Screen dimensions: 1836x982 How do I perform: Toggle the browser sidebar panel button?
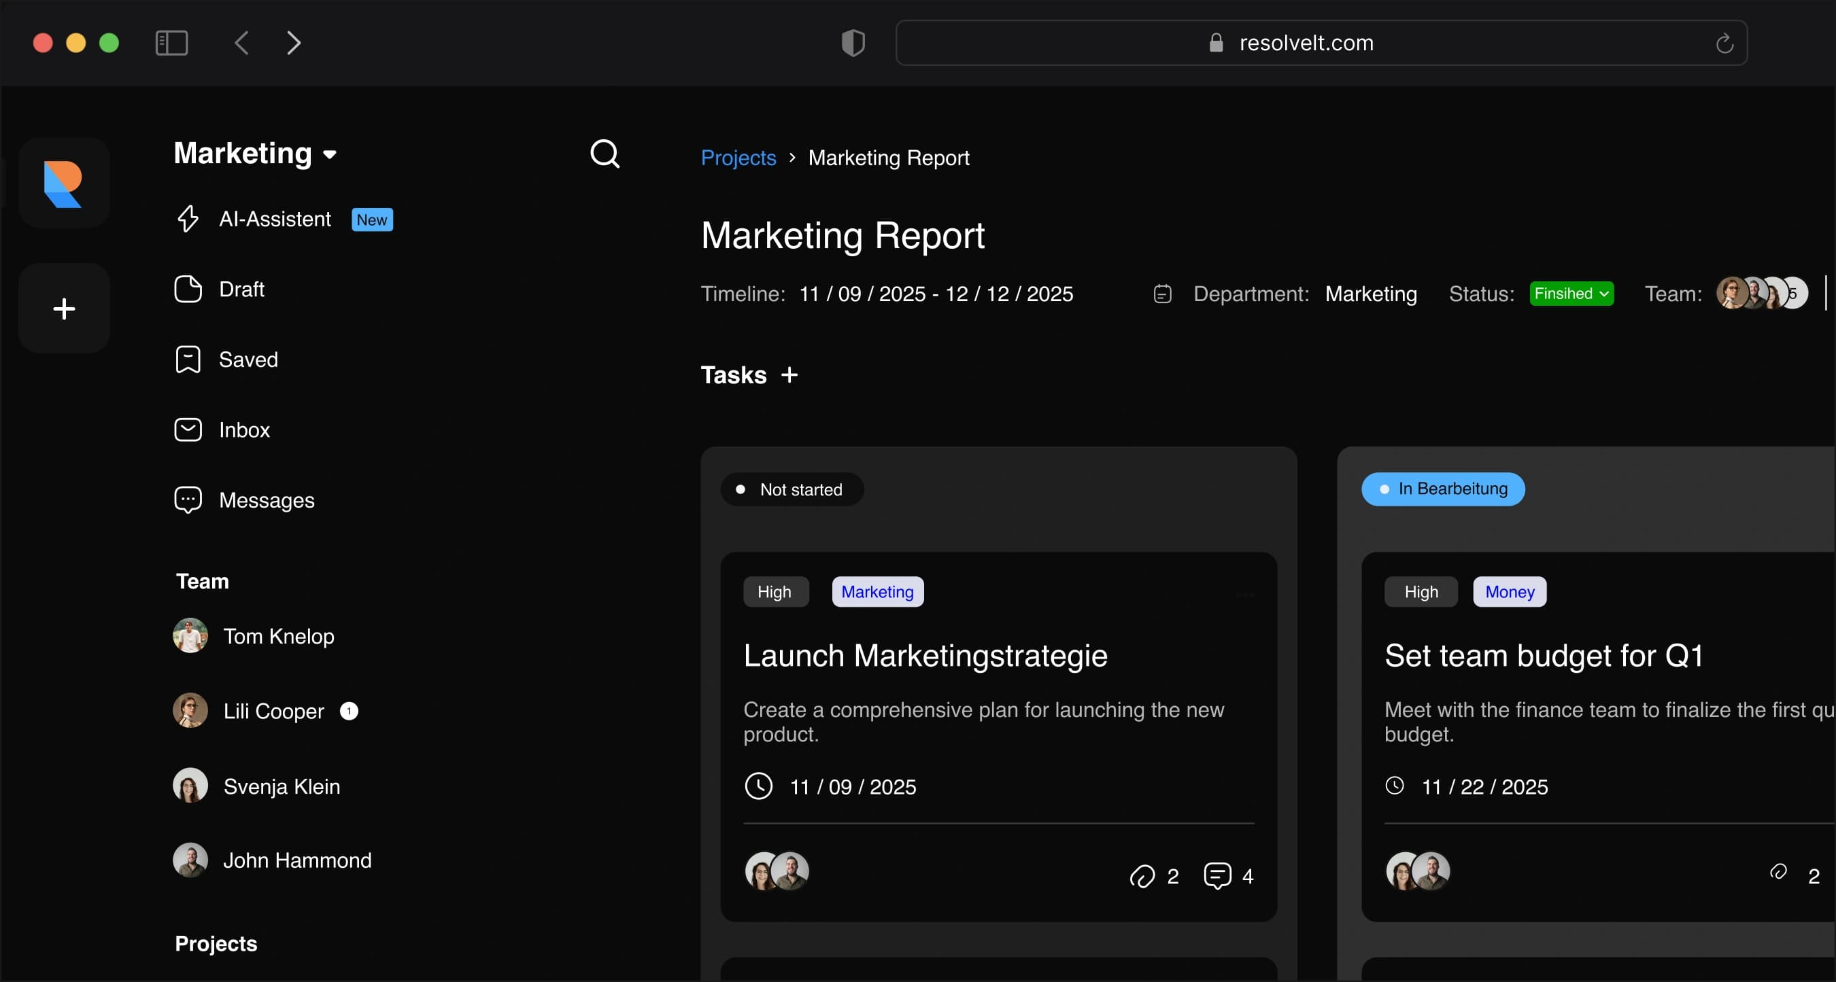pos(171,43)
